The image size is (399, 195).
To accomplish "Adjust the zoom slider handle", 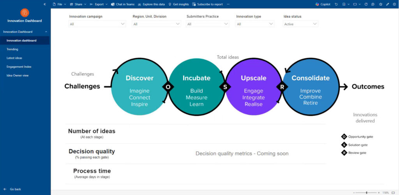I will point(367,193).
